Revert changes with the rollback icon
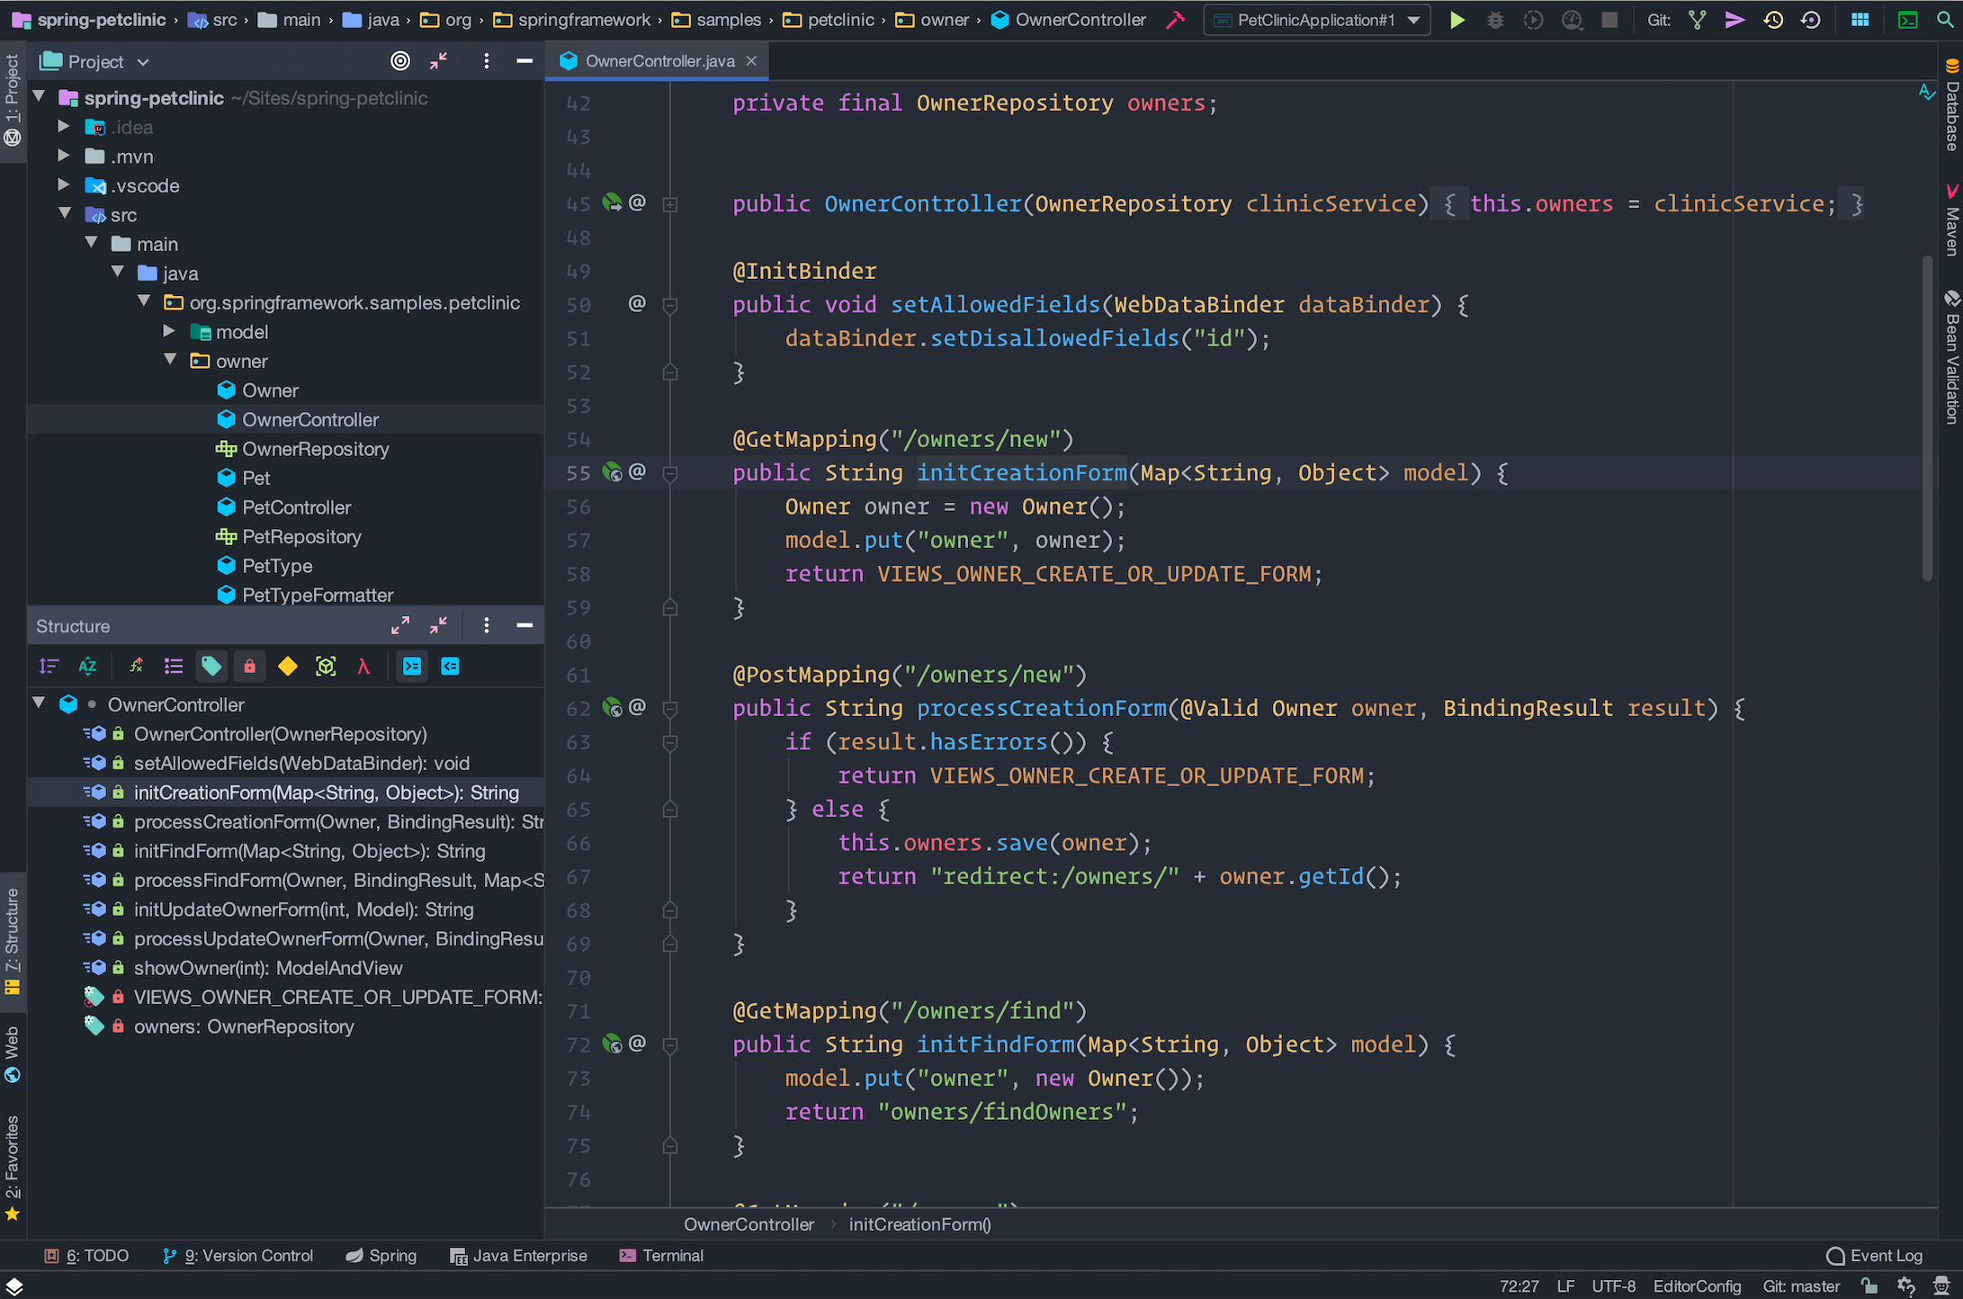Image resolution: width=1963 pixels, height=1299 pixels. click(x=1811, y=20)
